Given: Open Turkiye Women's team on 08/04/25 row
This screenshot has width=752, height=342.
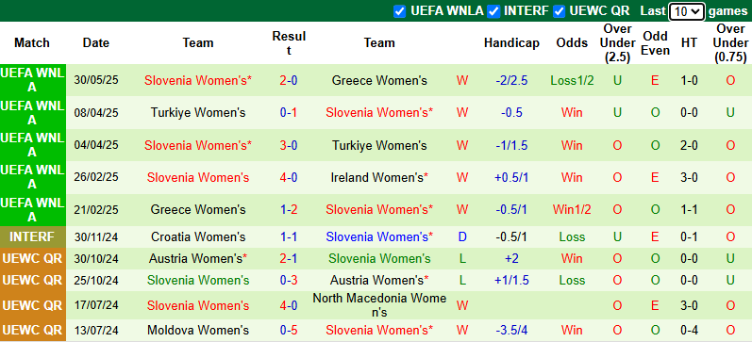Looking at the screenshot, I should coord(198,112).
